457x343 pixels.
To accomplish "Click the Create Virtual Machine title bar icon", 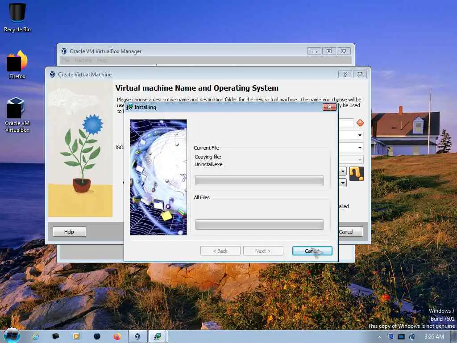I will point(53,75).
